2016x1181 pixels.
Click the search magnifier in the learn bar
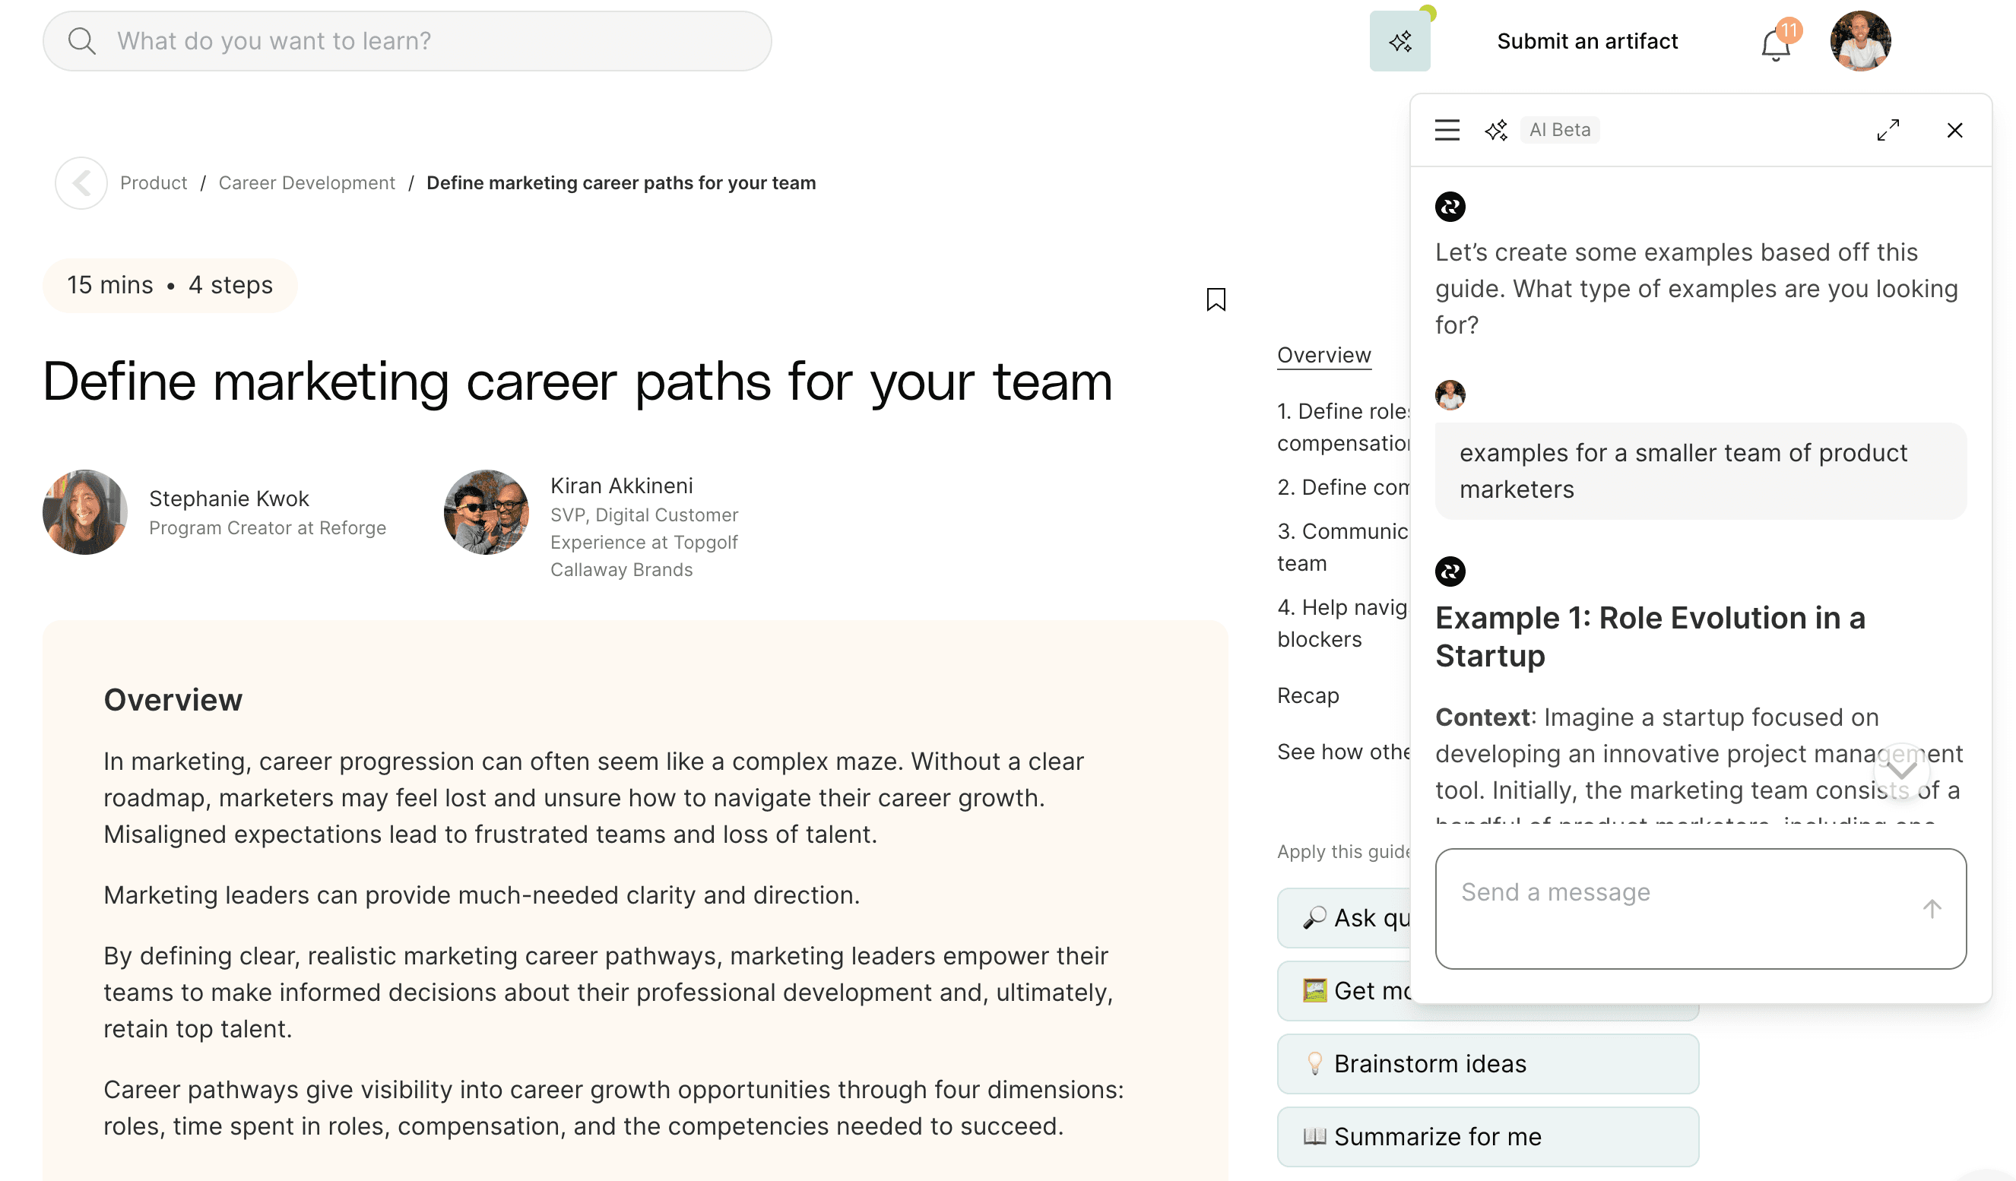point(82,41)
